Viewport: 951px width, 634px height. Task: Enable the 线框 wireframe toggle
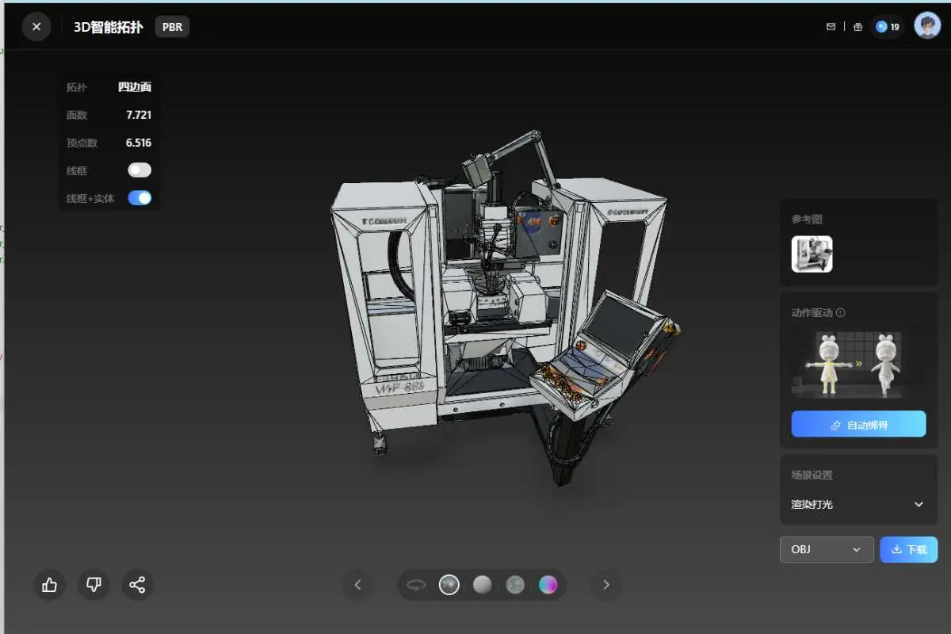139,170
